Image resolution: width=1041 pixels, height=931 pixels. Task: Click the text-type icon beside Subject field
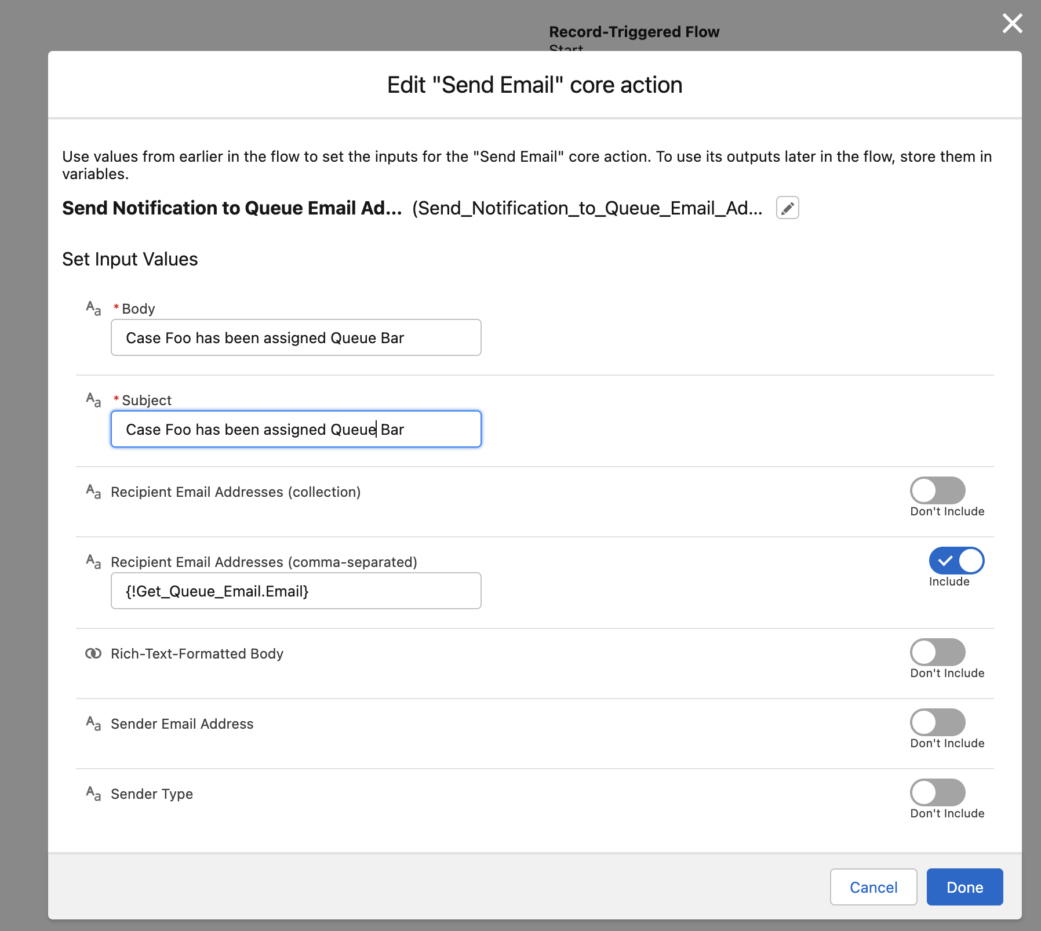tap(93, 400)
